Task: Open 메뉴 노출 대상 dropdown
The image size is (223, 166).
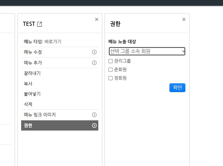Action: [147, 51]
